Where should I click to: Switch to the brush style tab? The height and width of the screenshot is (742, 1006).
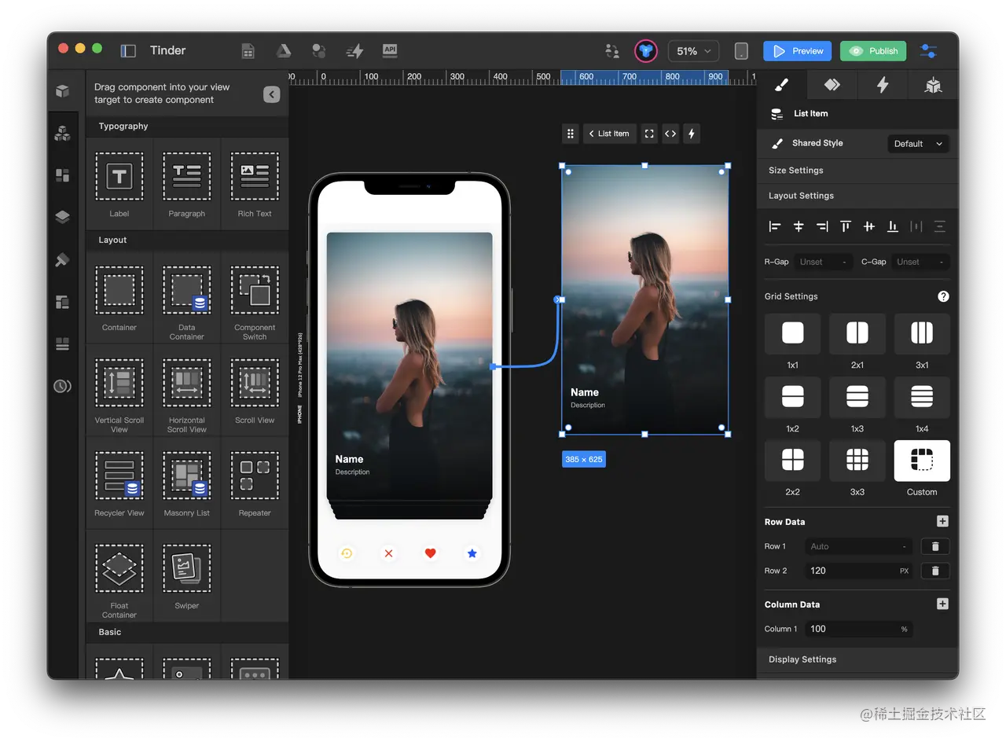[781, 85]
